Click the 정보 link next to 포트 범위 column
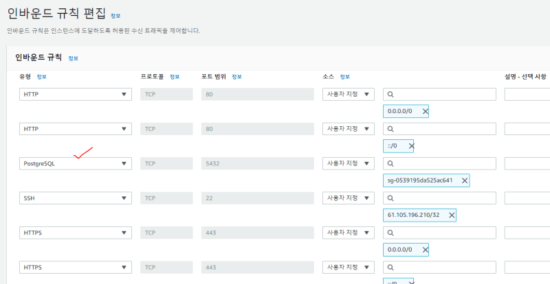 click(x=237, y=76)
